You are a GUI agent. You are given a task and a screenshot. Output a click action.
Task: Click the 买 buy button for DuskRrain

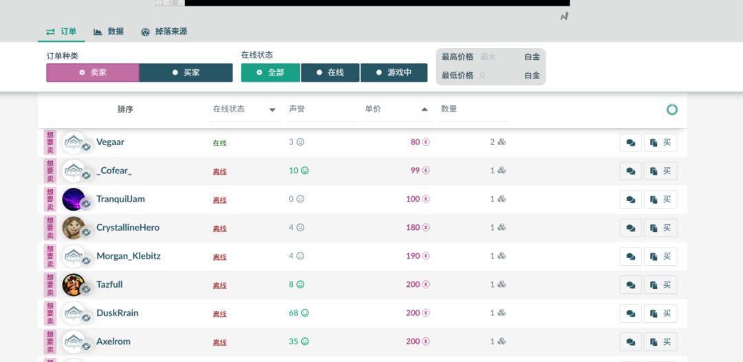660,313
